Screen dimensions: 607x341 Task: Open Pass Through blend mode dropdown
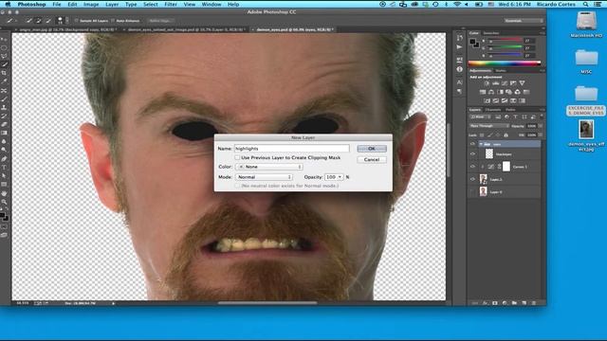pos(489,126)
